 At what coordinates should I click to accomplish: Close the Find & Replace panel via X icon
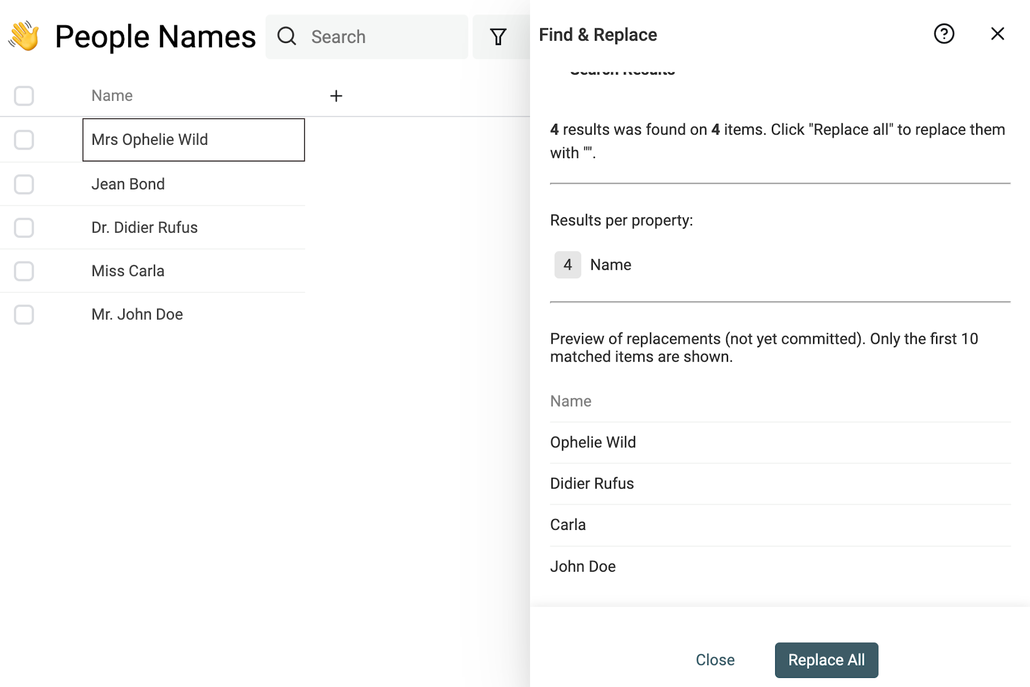point(997,33)
